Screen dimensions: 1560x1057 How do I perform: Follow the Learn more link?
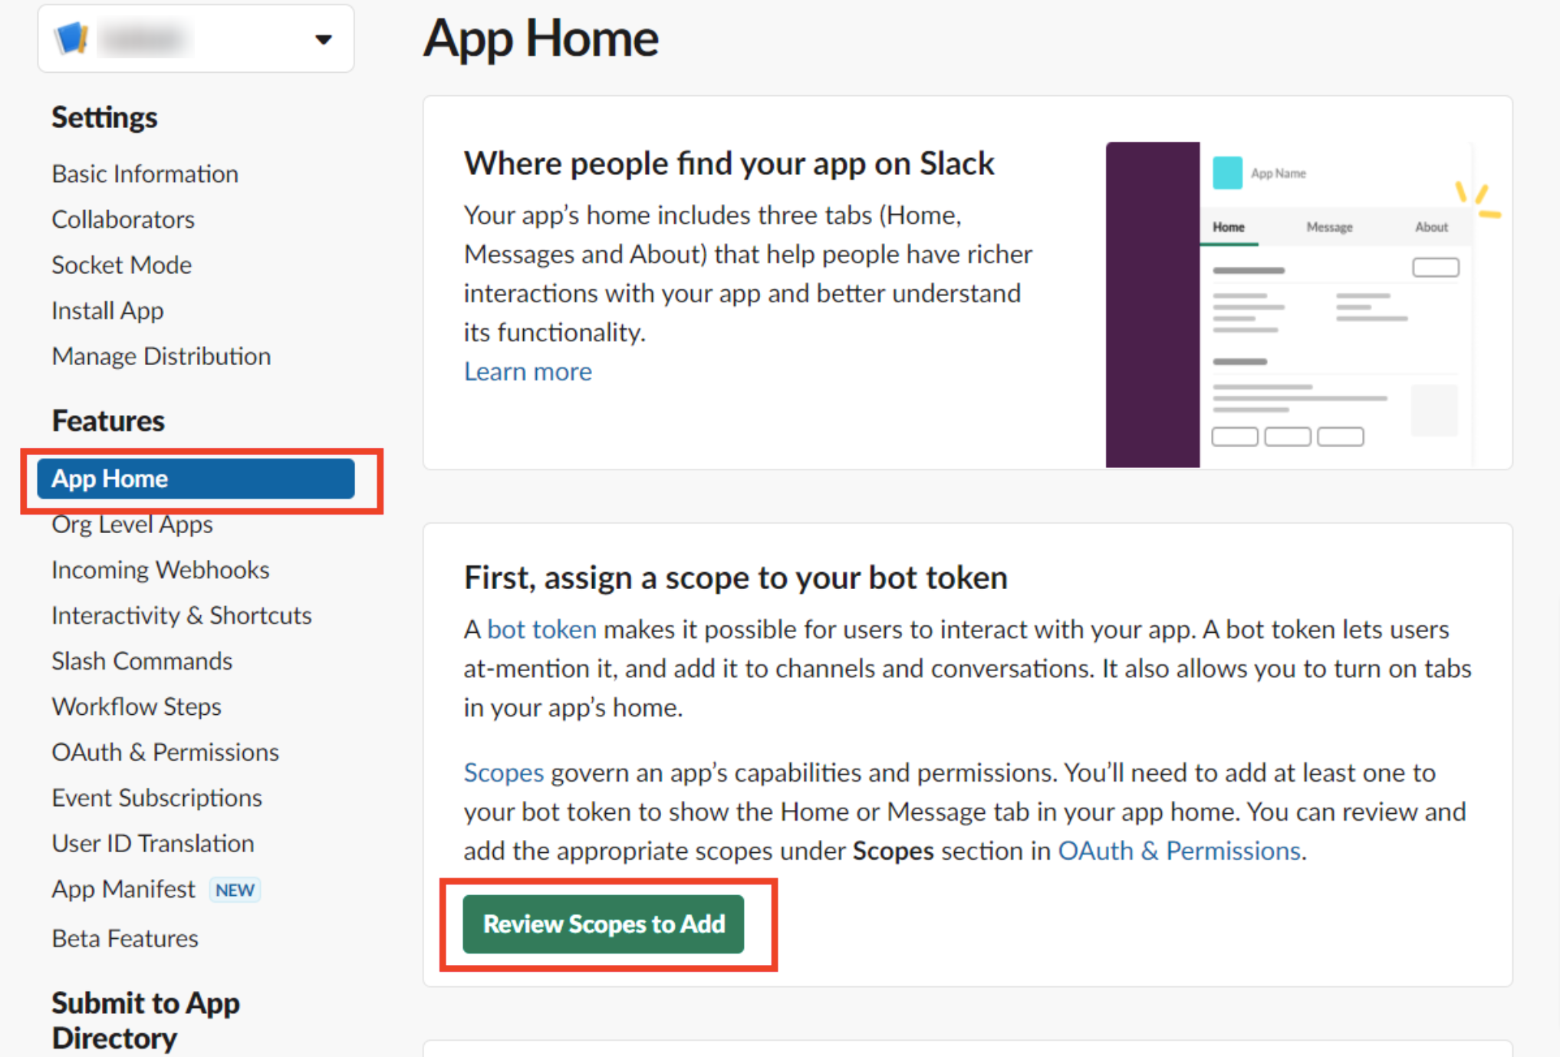coord(528,372)
